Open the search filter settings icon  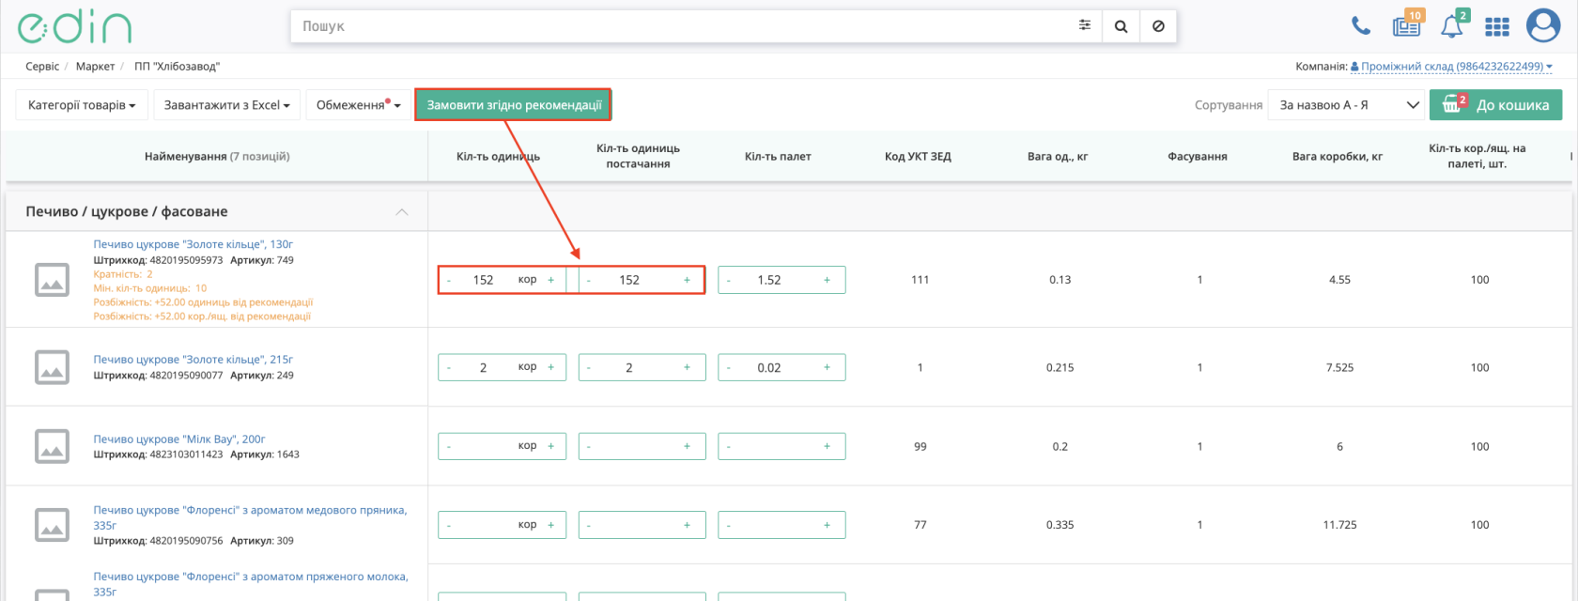click(x=1085, y=25)
